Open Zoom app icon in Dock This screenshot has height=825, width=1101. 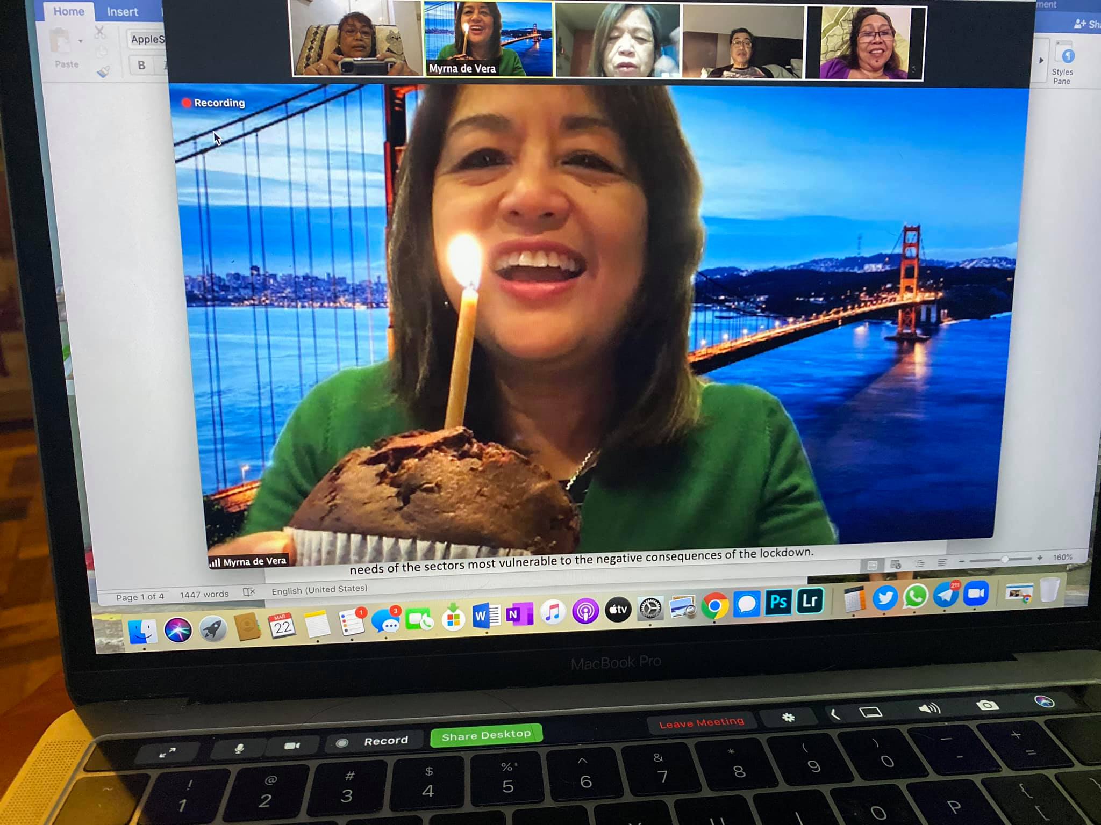click(976, 594)
